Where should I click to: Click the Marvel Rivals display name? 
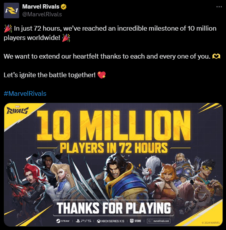click(x=41, y=7)
